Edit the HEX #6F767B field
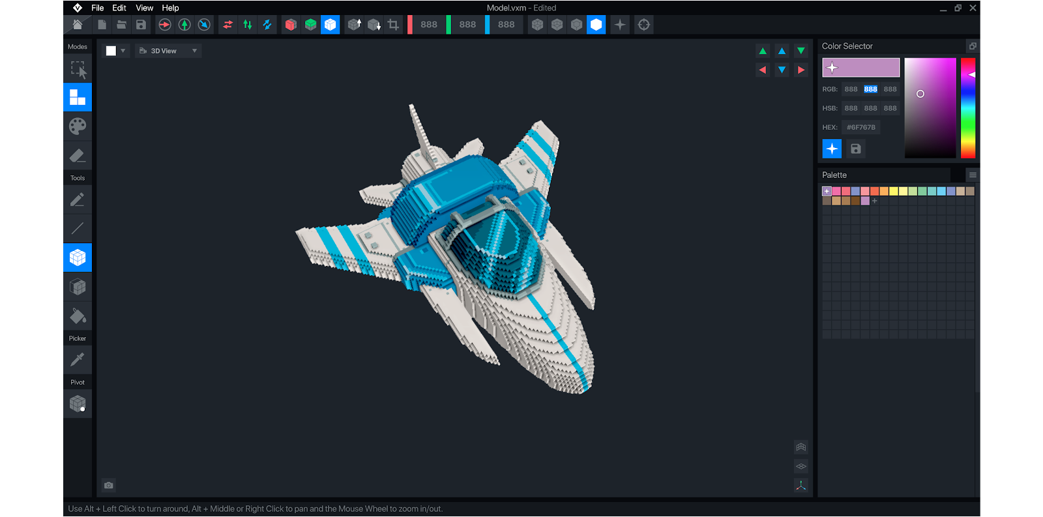 point(861,127)
